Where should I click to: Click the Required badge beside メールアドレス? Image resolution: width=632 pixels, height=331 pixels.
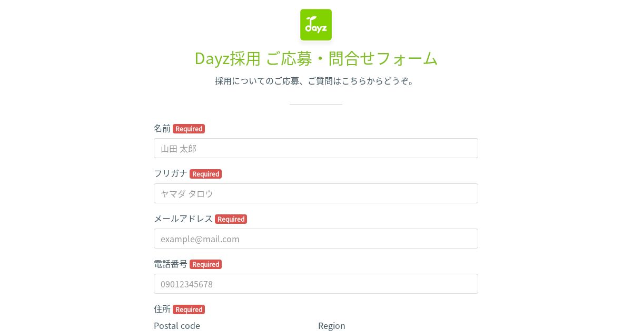point(231,219)
